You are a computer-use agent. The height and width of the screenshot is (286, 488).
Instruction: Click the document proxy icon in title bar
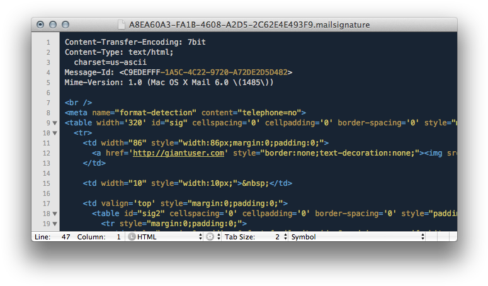(121, 25)
